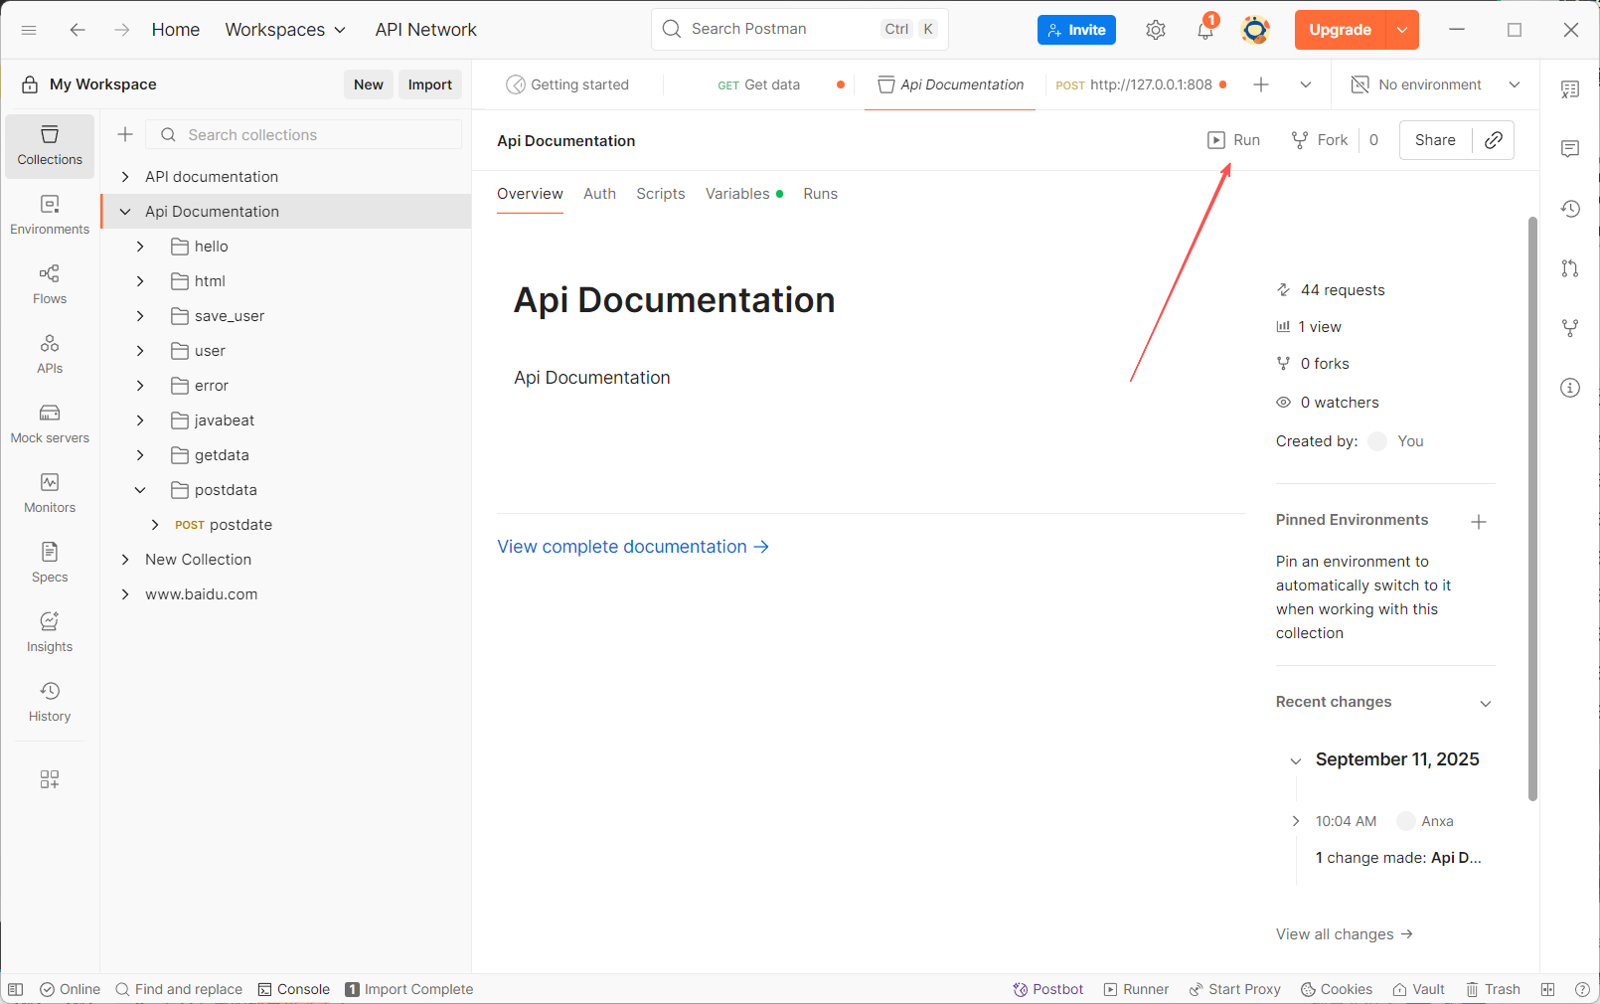Toggle the sidebar icon in status bar

pyautogui.click(x=15, y=989)
